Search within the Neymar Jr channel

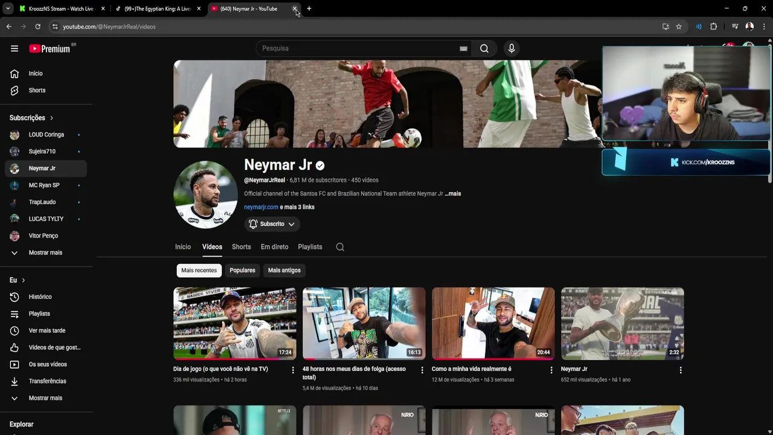(x=340, y=247)
